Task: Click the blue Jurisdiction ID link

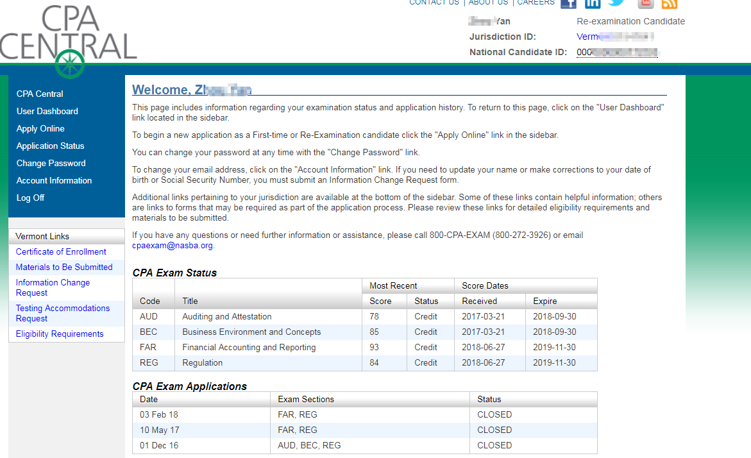Action: click(616, 37)
